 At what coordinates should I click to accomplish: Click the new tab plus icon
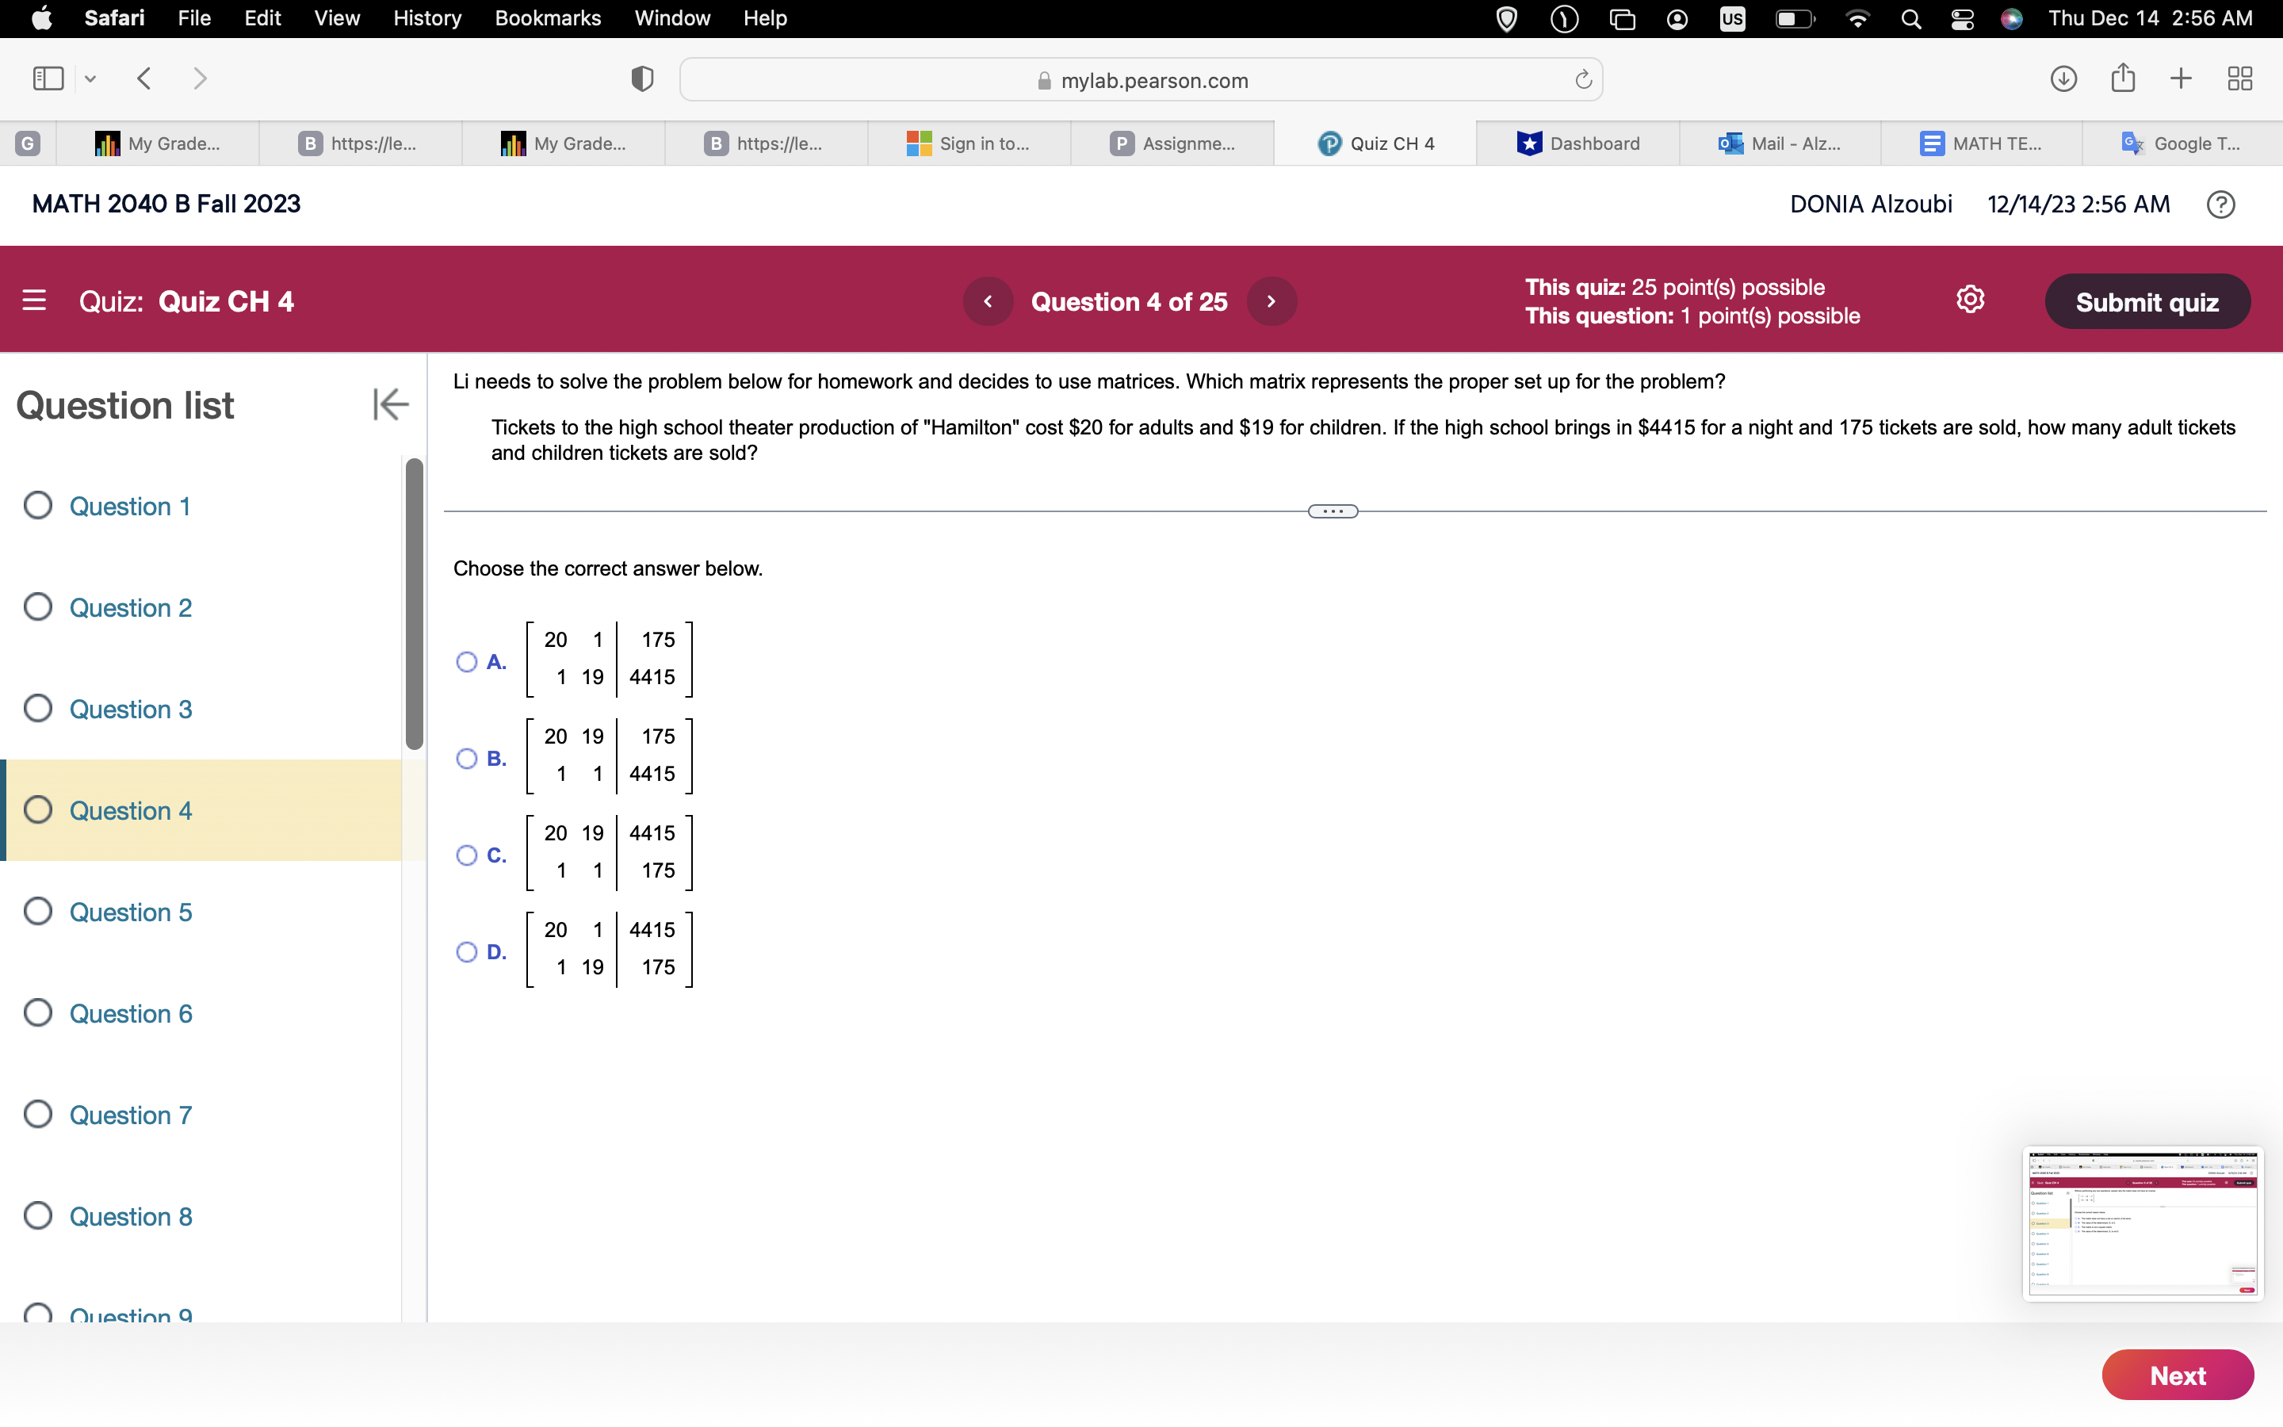(2180, 79)
